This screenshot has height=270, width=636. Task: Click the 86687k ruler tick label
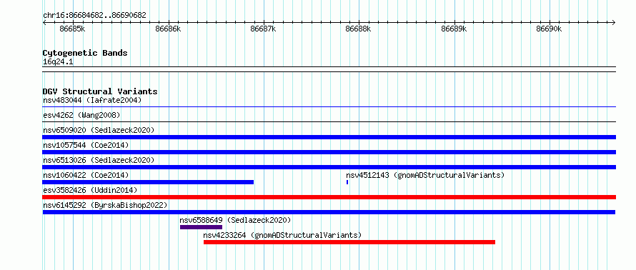(x=263, y=29)
